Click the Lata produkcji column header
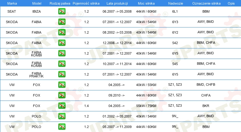Viewport: 241px width, 132px height. point(117,3)
